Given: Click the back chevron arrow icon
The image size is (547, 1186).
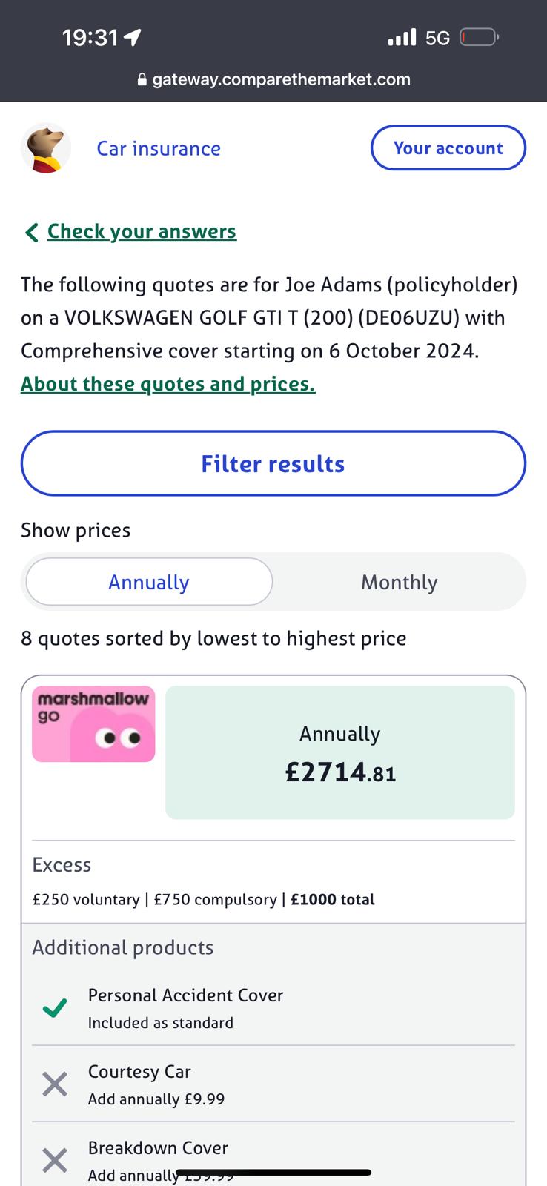Looking at the screenshot, I should (x=31, y=233).
